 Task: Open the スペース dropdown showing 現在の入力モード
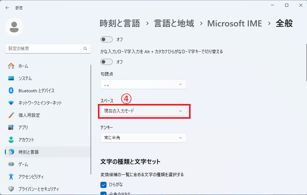coord(143,111)
